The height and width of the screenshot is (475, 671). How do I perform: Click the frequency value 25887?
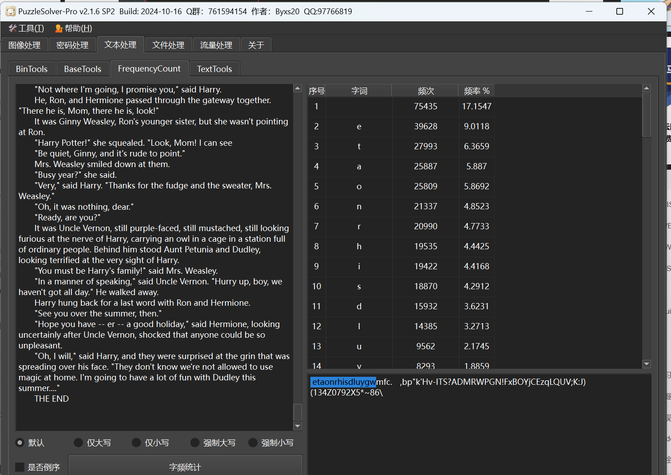click(425, 166)
